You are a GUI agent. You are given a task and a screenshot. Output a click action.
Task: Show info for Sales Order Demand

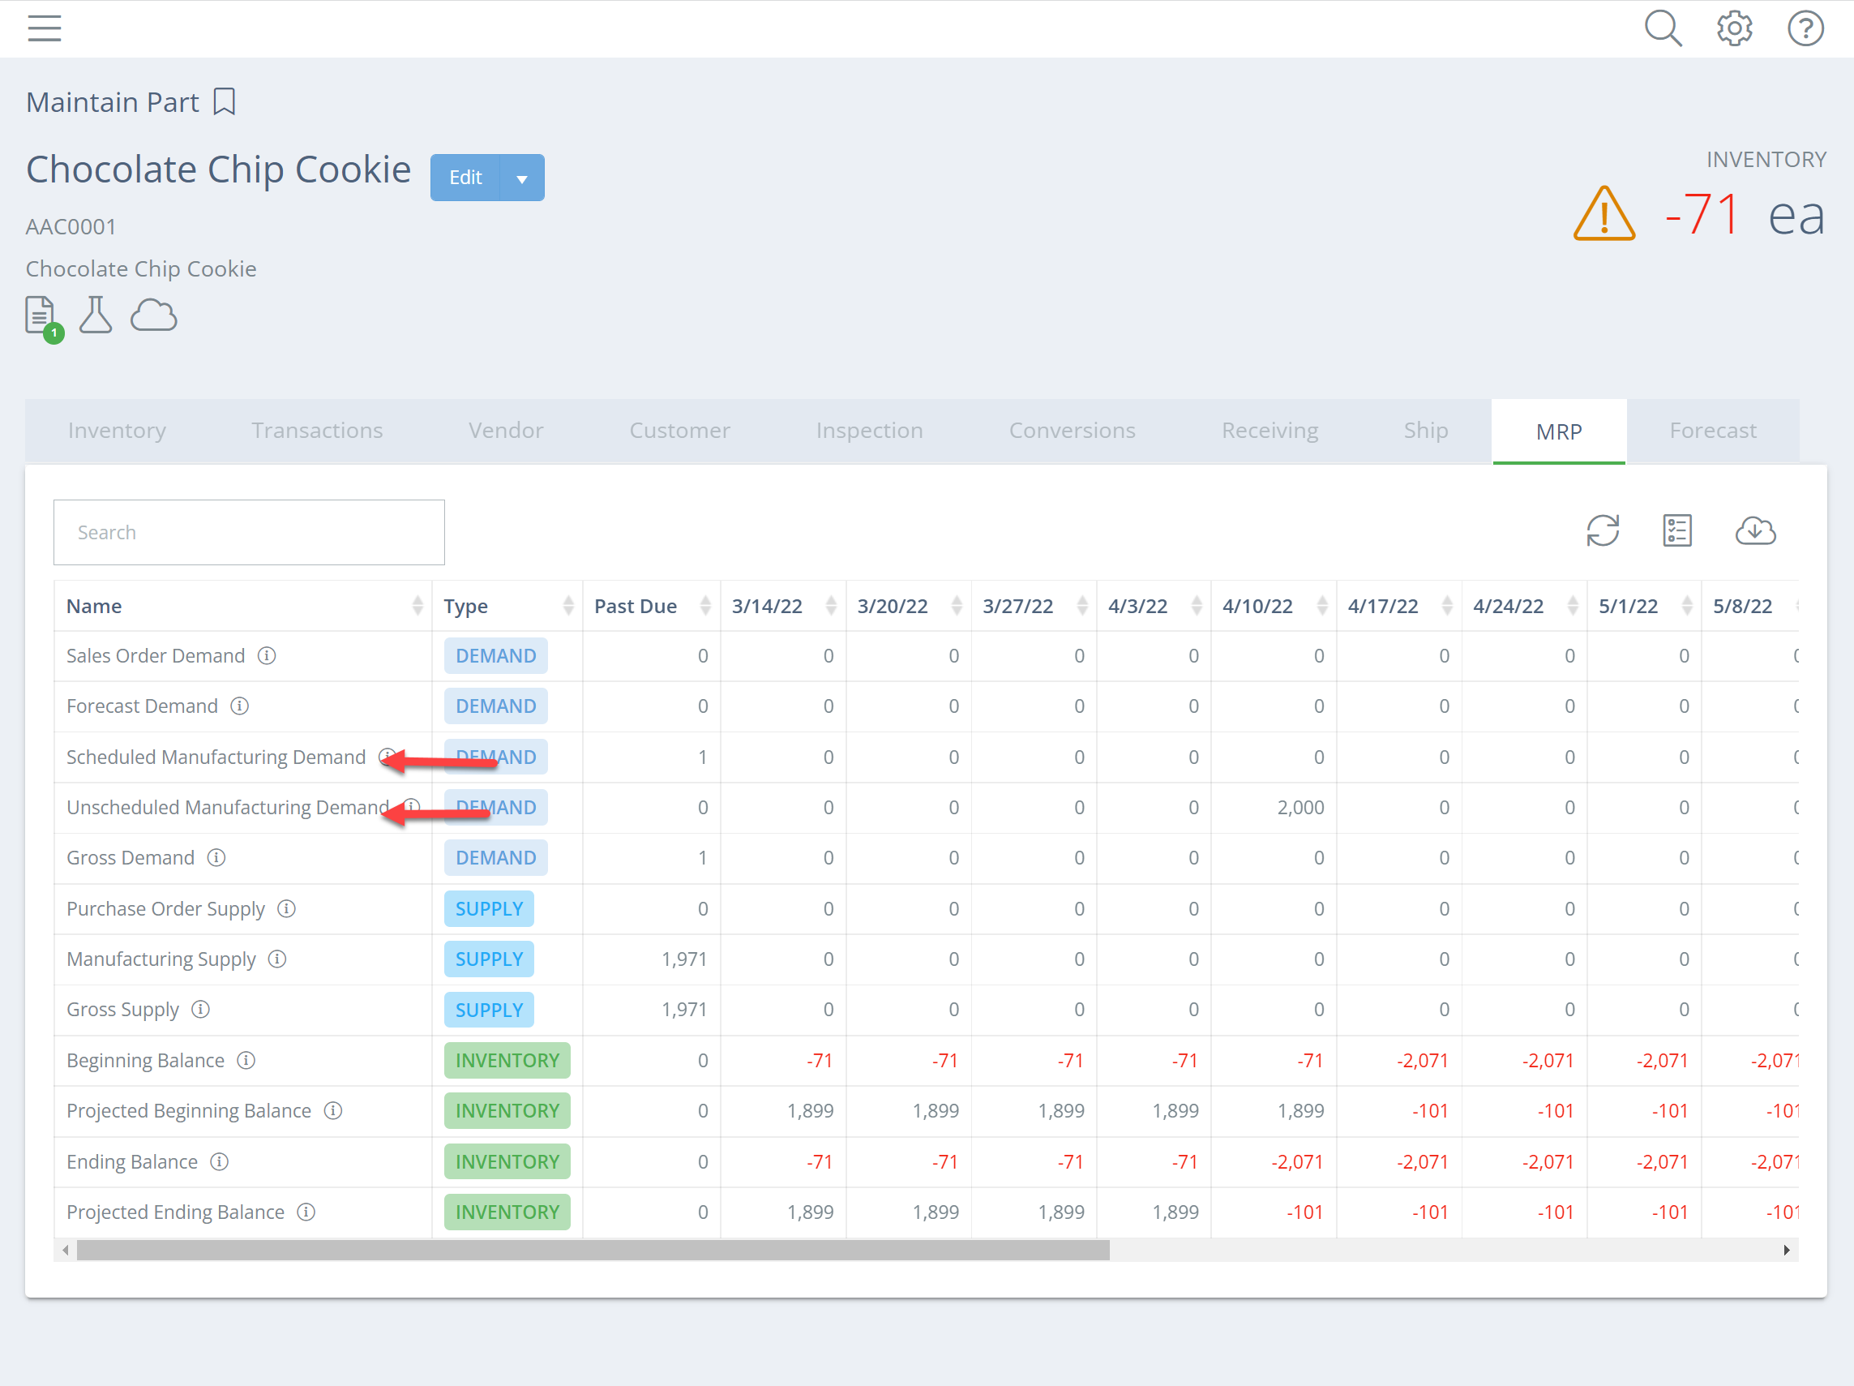(267, 655)
